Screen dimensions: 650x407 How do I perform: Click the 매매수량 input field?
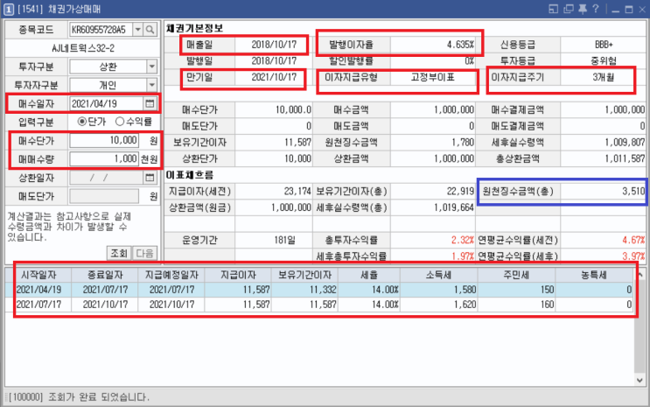pyautogui.click(x=104, y=159)
